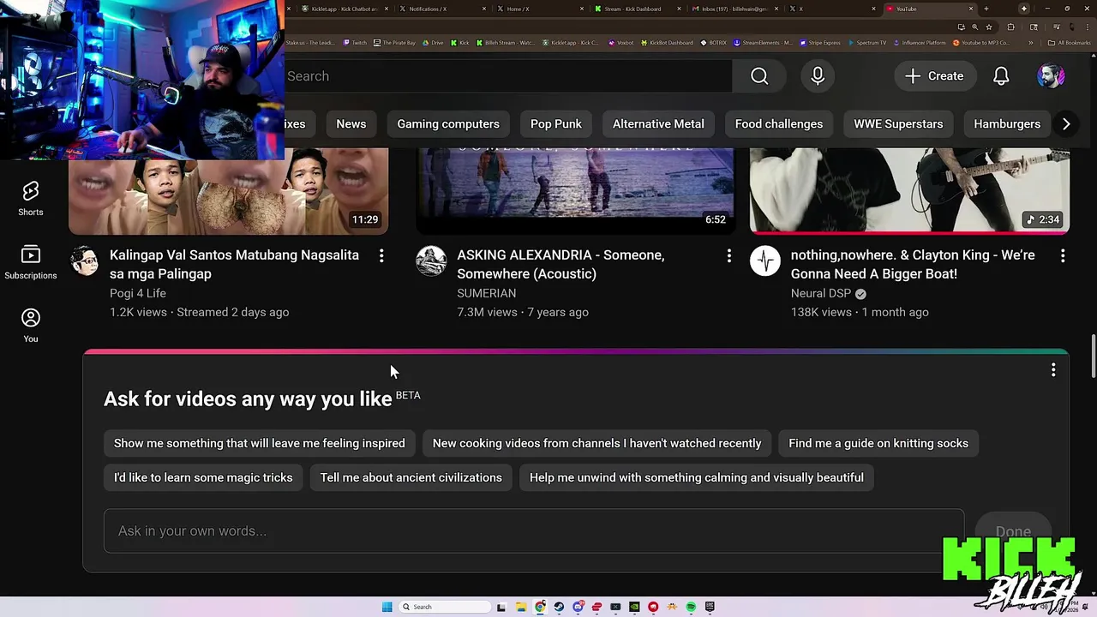Choose 'Help me unwind with something calming' suggestion
The height and width of the screenshot is (617, 1097).
click(697, 477)
